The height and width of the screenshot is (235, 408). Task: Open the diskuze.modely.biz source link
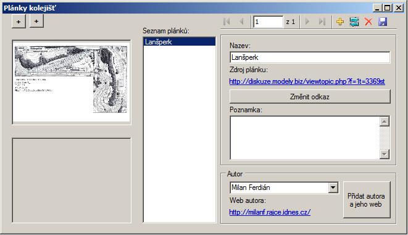coord(307,81)
